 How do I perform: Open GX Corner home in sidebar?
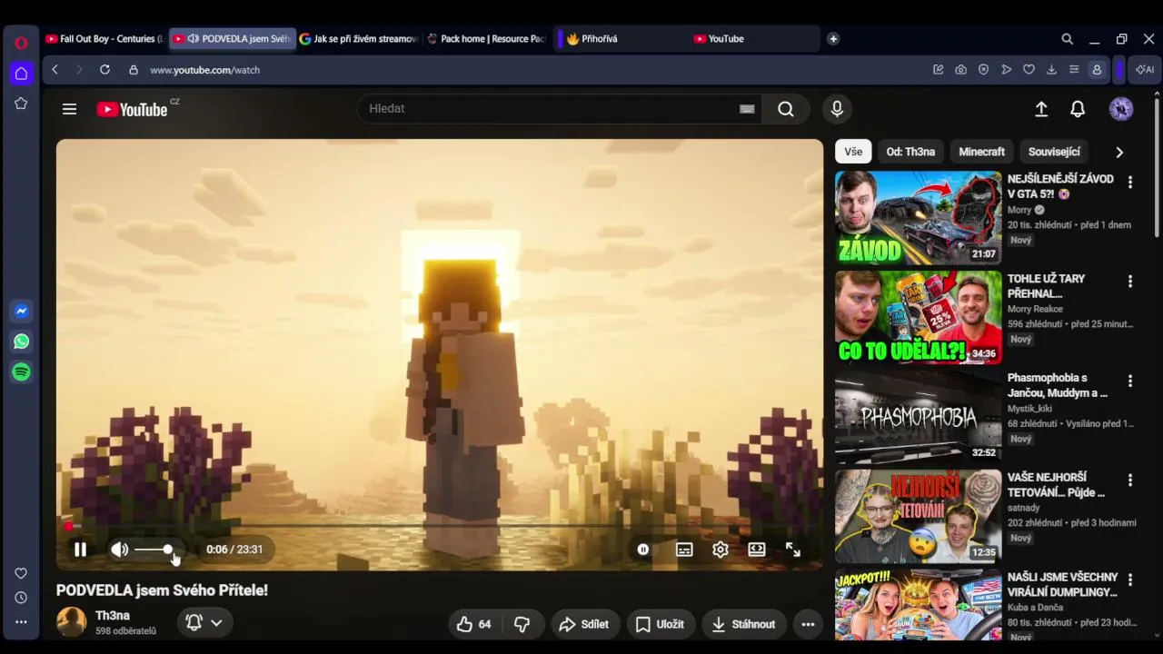(21, 74)
